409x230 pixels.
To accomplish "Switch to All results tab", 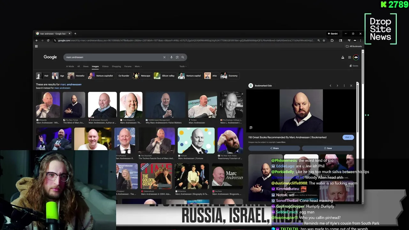I will click(x=78, y=66).
